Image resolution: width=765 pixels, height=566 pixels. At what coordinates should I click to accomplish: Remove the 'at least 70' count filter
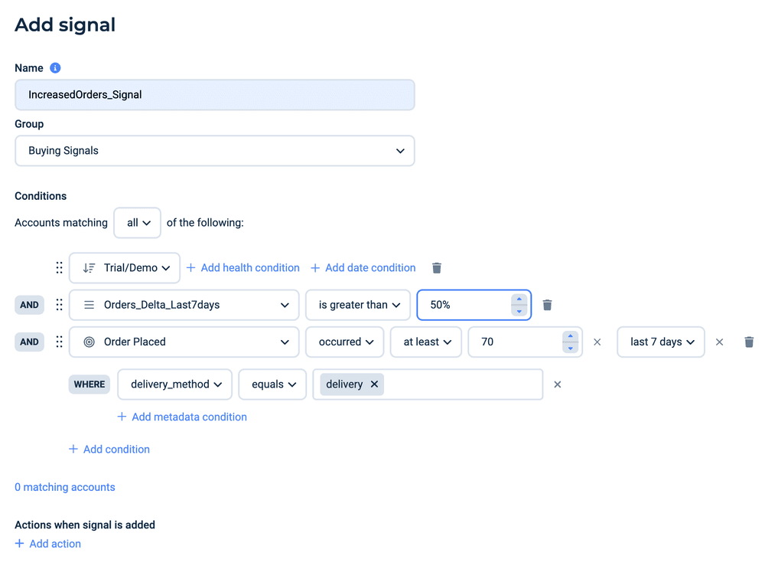pos(597,342)
